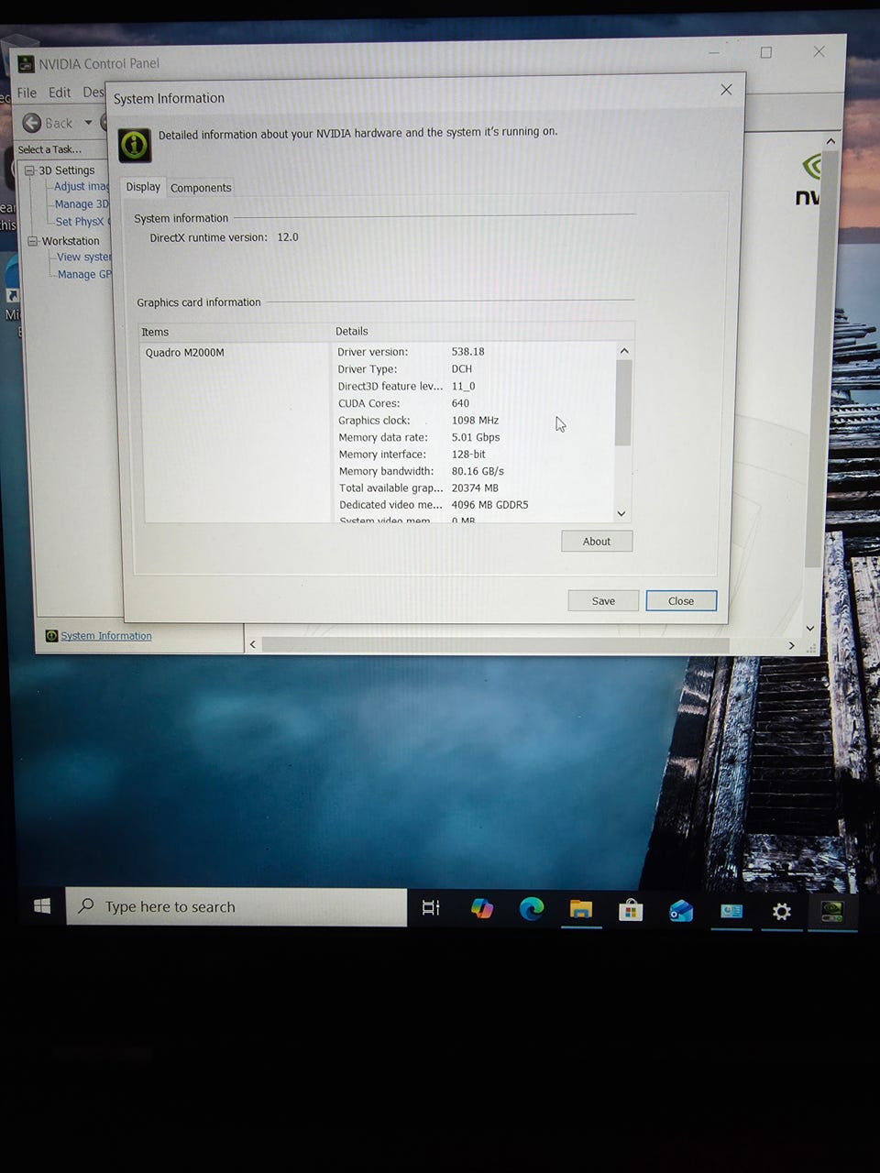Click the search magnifier icon in taskbar
The image size is (880, 1173).
click(x=86, y=905)
